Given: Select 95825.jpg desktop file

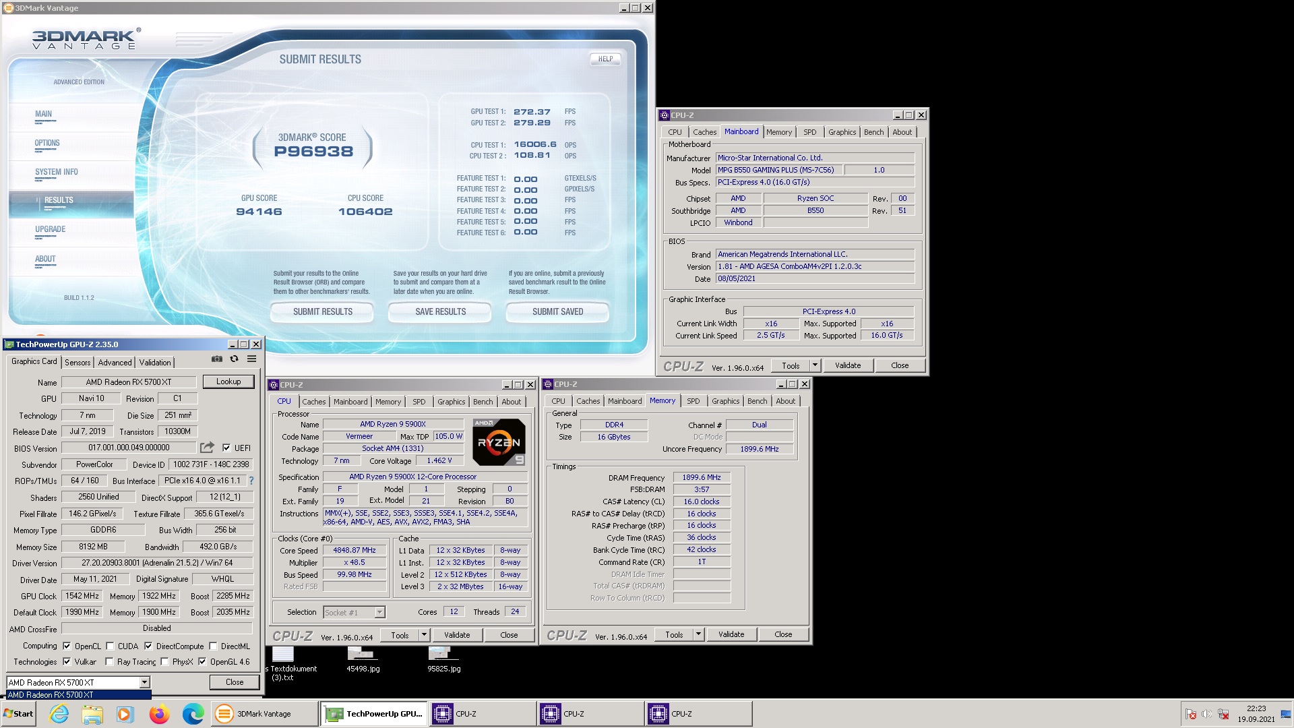Looking at the screenshot, I should pyautogui.click(x=443, y=660).
